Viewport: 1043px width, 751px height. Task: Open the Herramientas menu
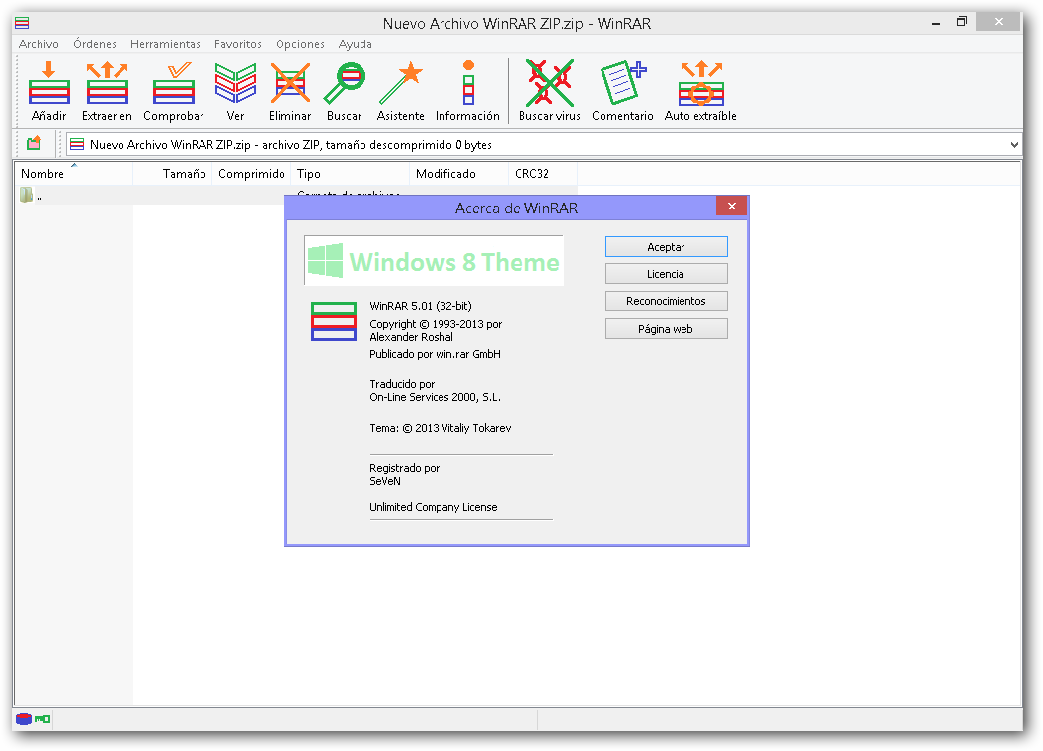point(165,43)
